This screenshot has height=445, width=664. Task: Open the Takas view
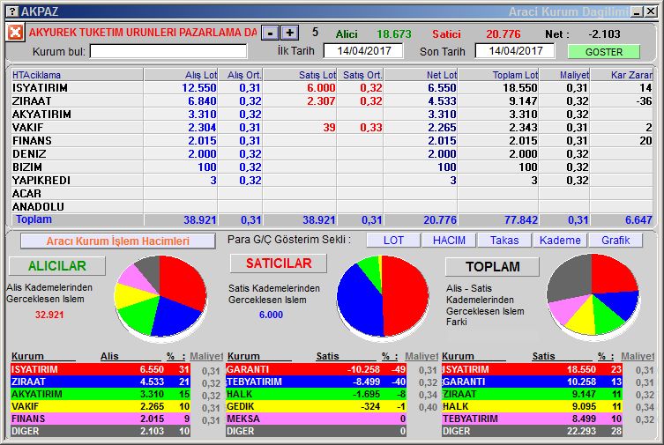504,241
